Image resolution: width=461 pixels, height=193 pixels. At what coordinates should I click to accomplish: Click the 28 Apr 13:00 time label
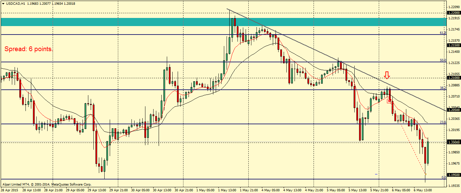[32, 190]
